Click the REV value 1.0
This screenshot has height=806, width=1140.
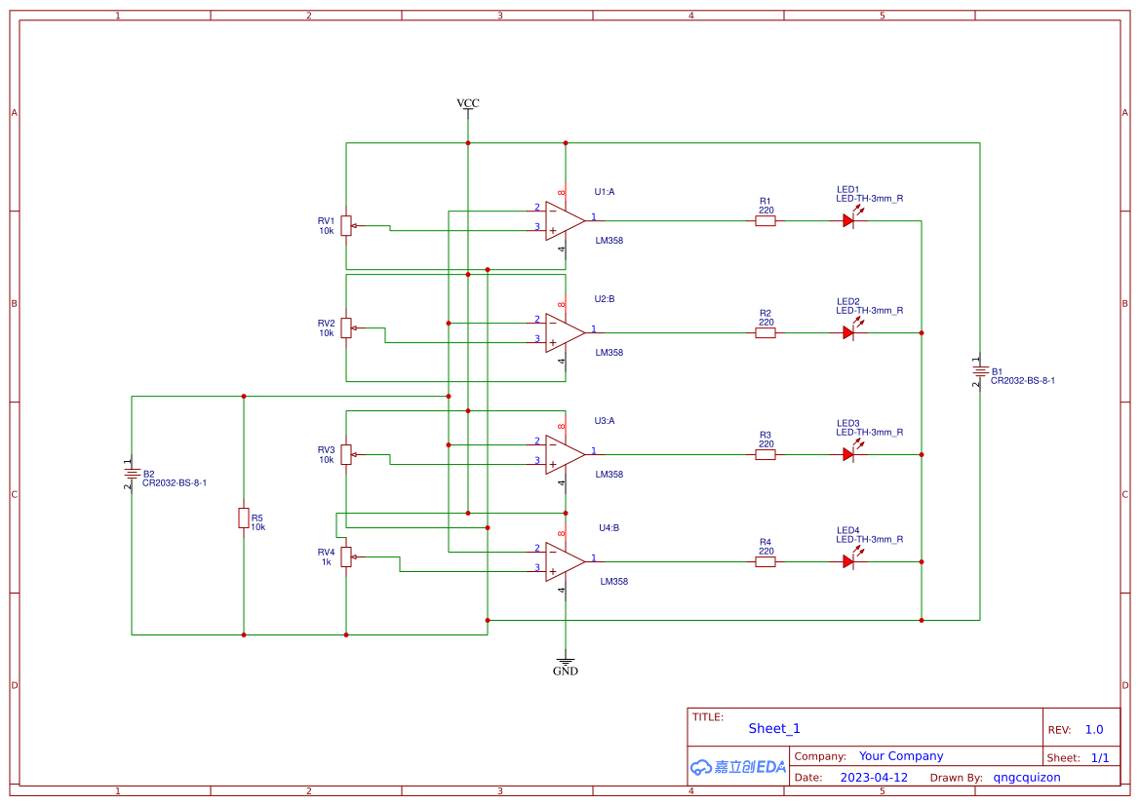coord(1094,730)
